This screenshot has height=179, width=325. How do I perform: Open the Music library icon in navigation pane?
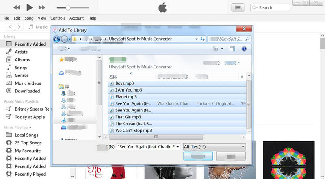(64, 120)
